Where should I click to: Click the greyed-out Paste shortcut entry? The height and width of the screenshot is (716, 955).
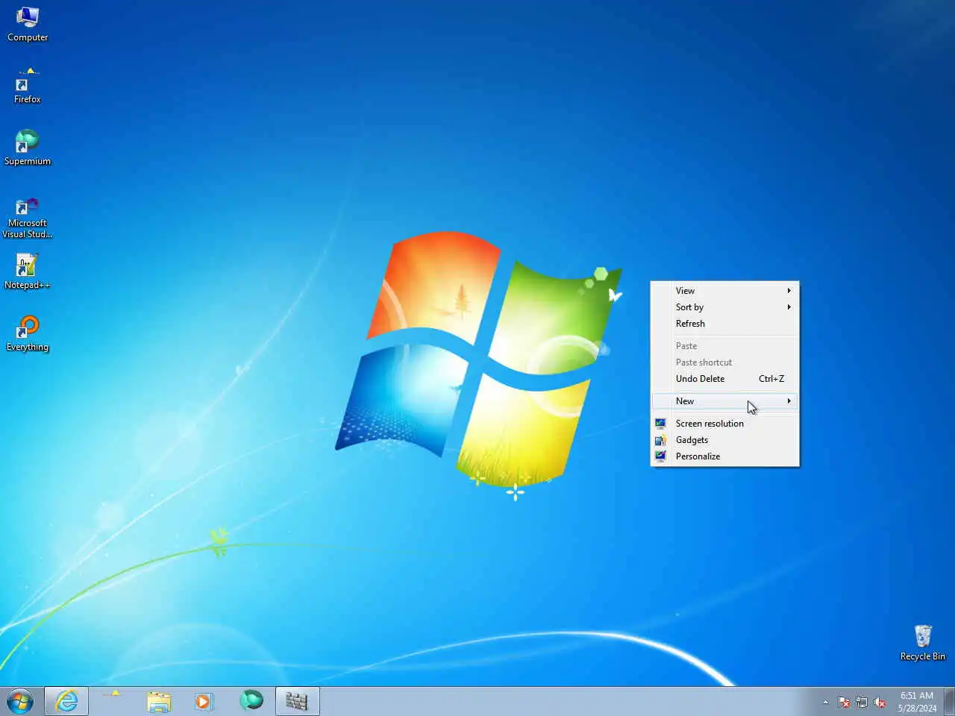(724, 362)
